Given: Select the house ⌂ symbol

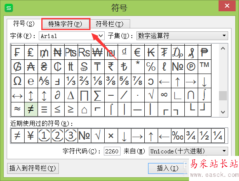Looking at the screenshot, I should pyautogui.click(x=84, y=109).
